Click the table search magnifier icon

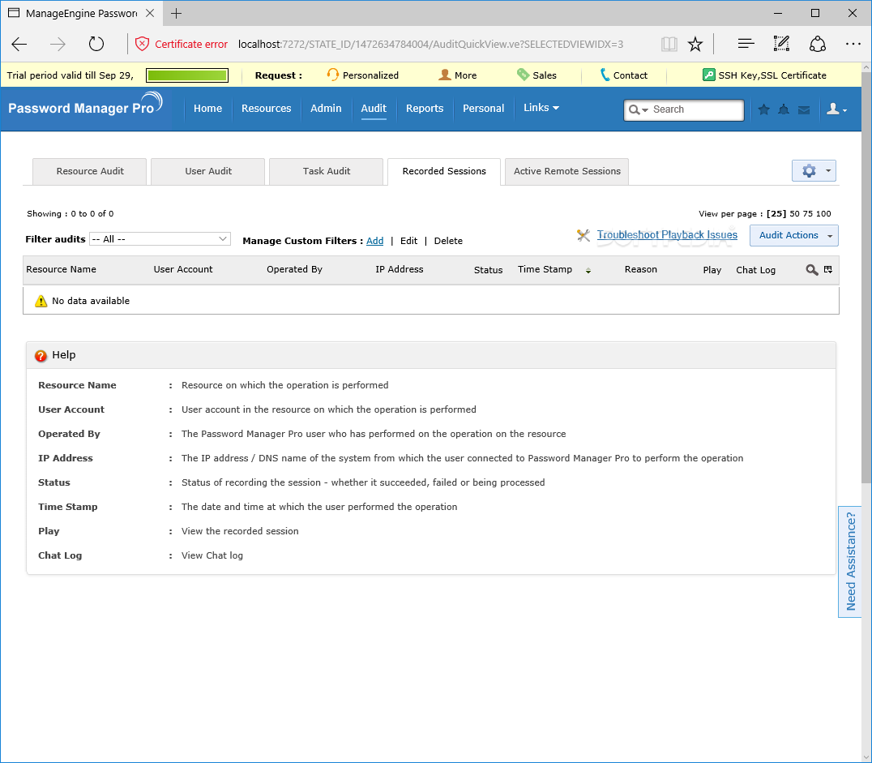[x=812, y=270]
